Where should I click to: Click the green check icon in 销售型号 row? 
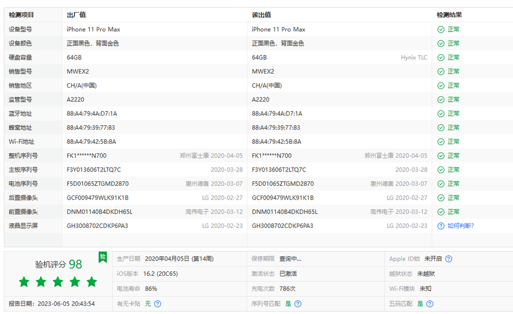point(441,72)
